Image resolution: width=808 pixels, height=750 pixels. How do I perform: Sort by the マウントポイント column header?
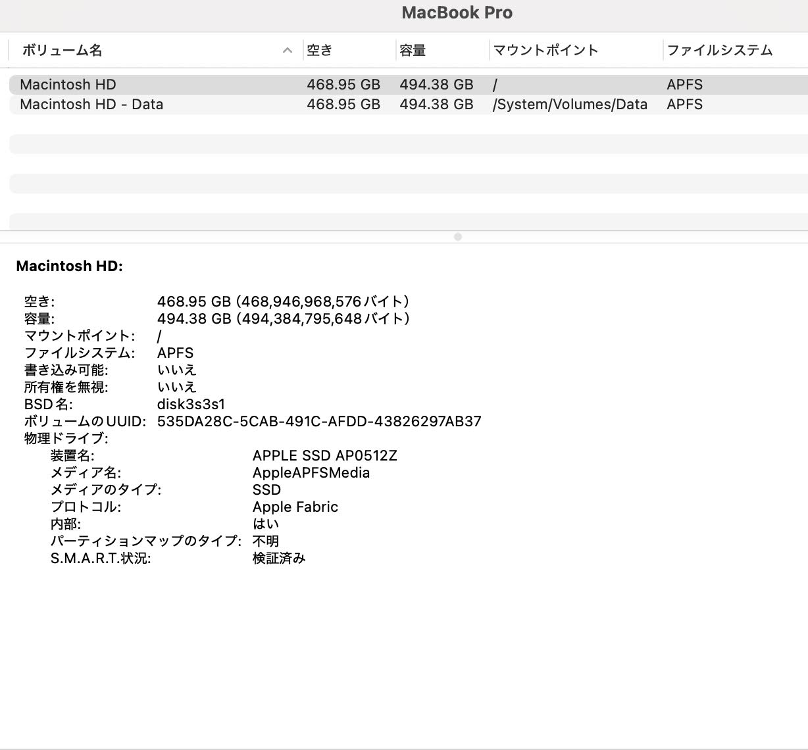(545, 50)
